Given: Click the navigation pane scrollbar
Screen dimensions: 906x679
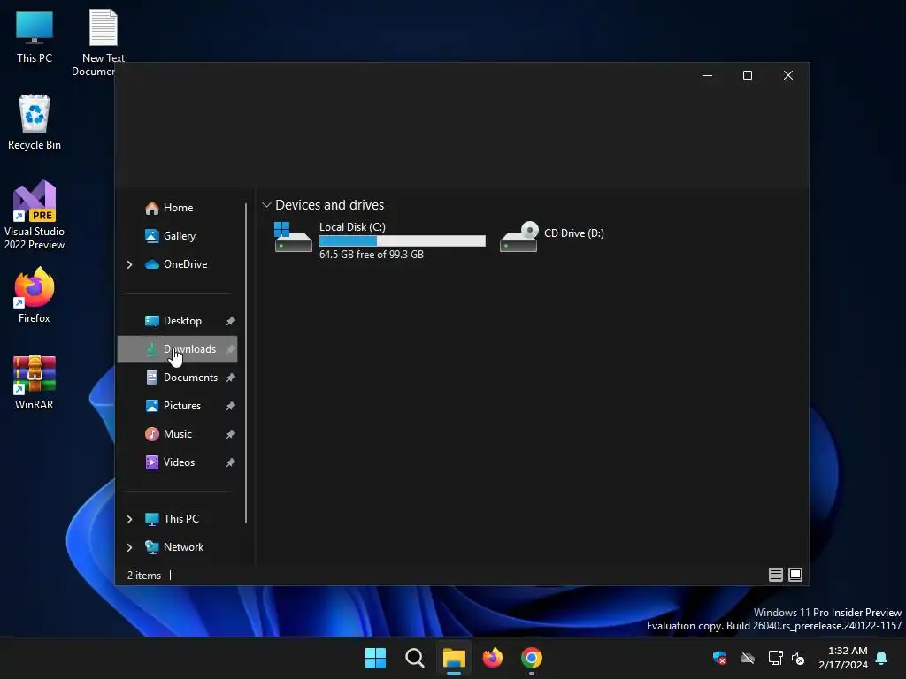Looking at the screenshot, I should point(246,363).
